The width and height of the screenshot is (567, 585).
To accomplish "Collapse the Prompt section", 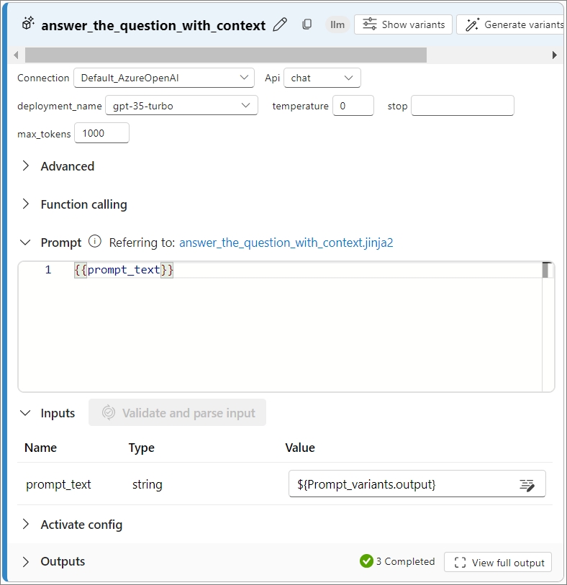I will (25, 242).
